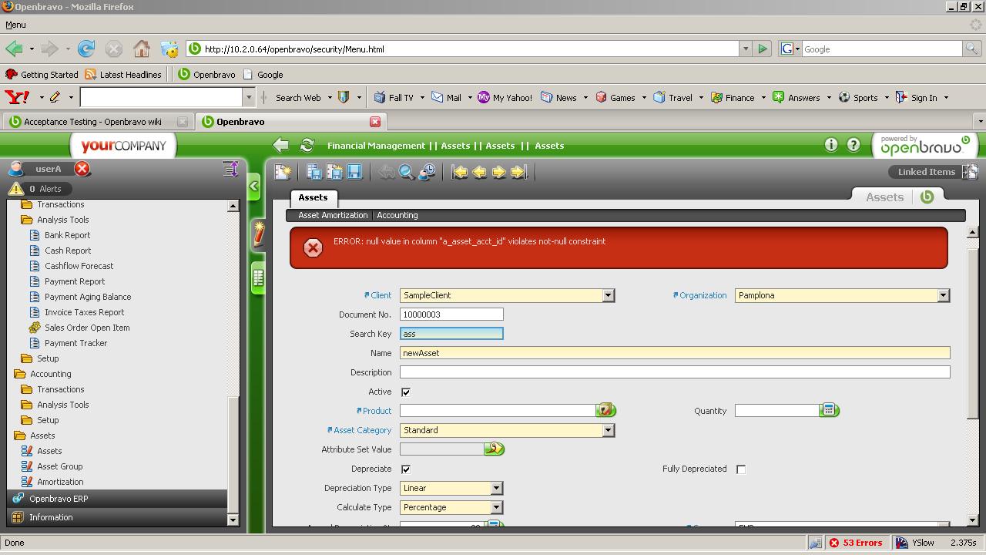Open the Firefox Menu item
Viewport: 986px width, 555px height.
(x=15, y=25)
